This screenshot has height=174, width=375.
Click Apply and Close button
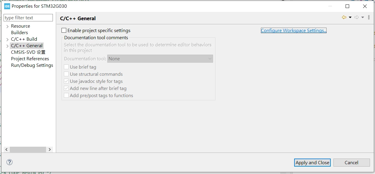coord(312,162)
